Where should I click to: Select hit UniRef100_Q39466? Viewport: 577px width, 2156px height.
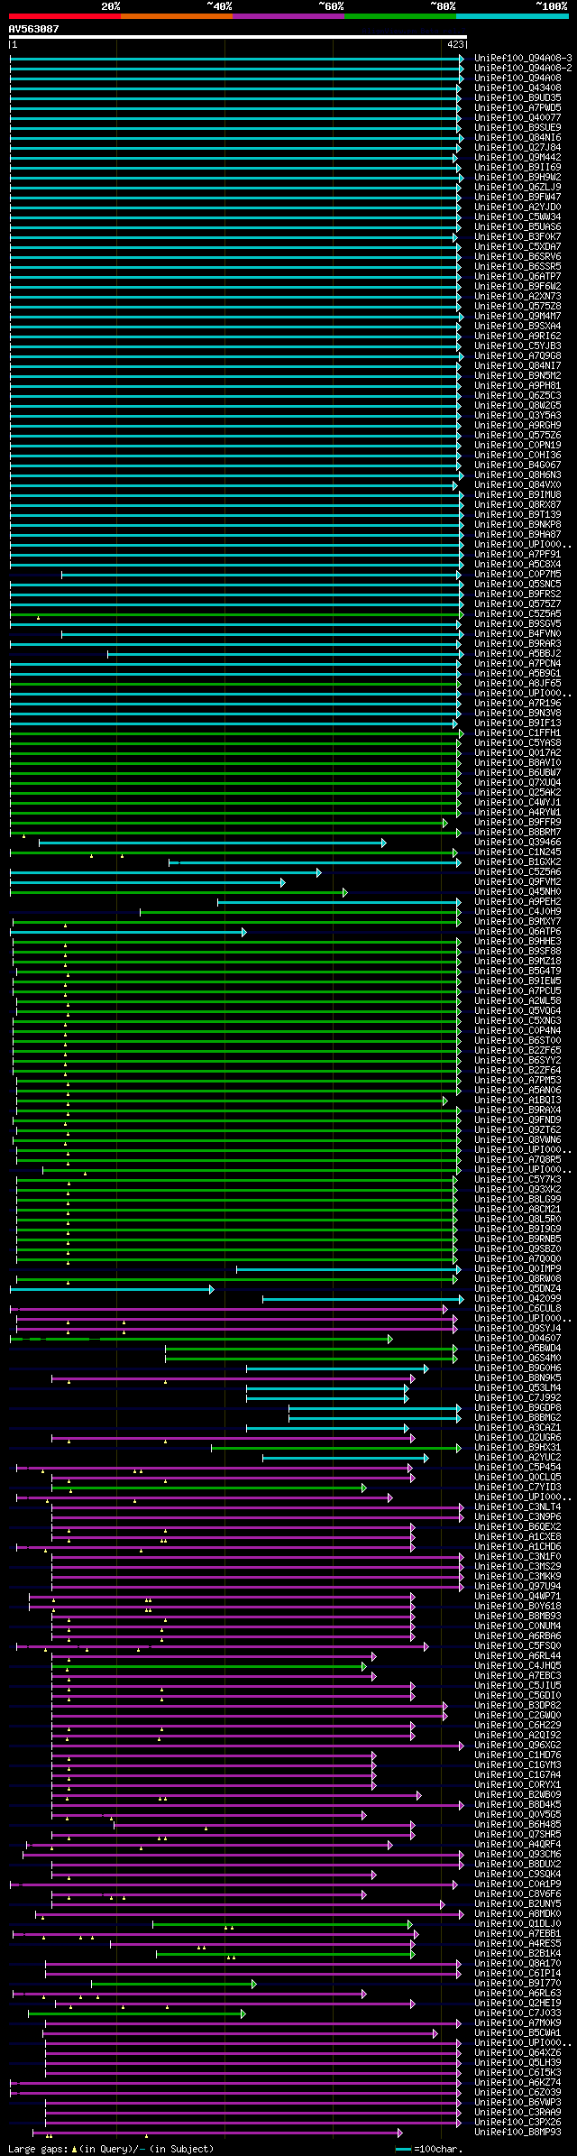(517, 843)
